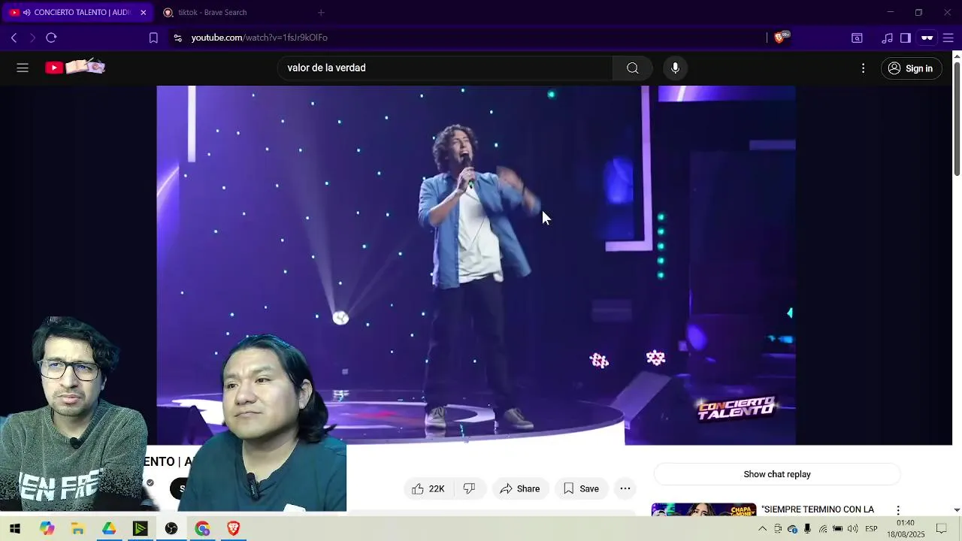Open the green triangle taskbar app
Image resolution: width=962 pixels, height=541 pixels.
click(141, 529)
